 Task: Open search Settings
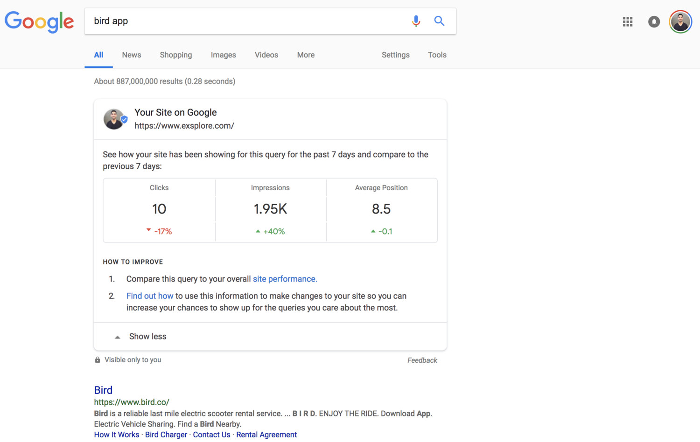[396, 55]
